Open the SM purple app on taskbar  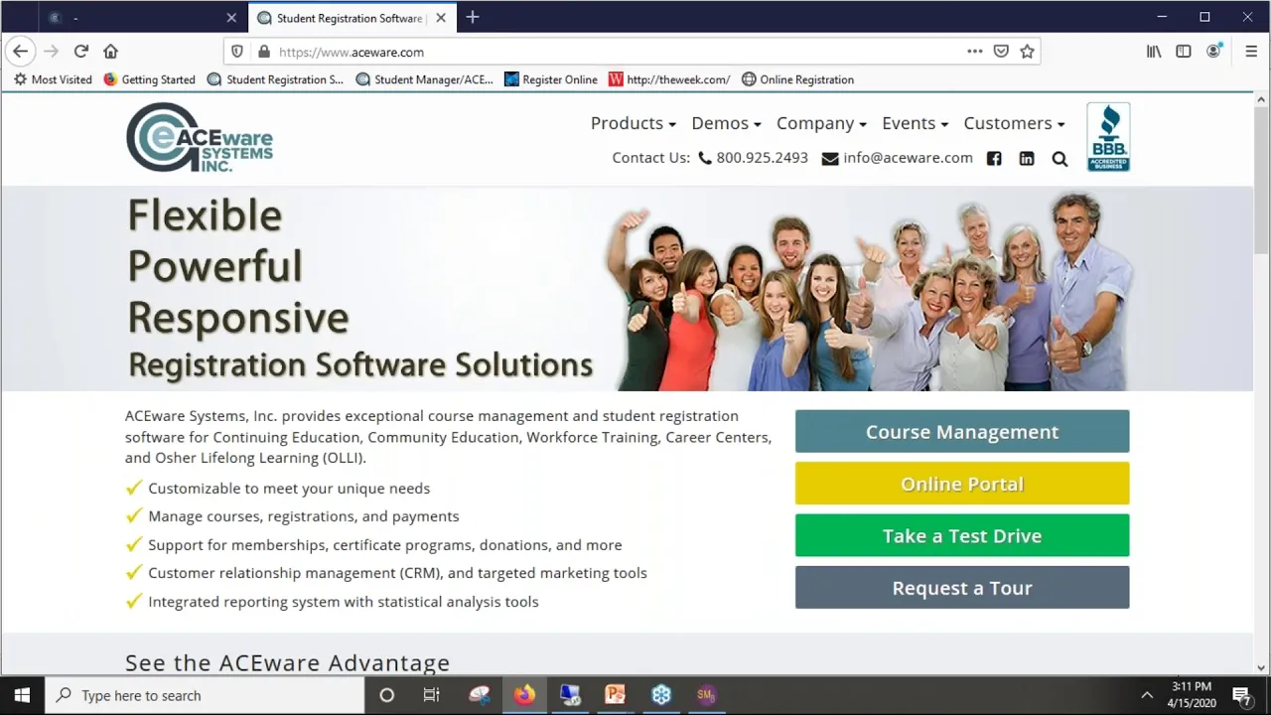(x=706, y=695)
